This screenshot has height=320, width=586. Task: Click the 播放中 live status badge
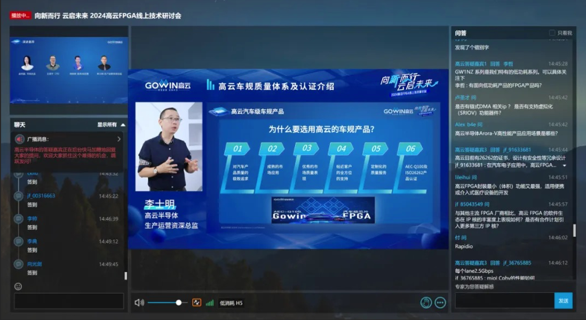coord(20,15)
